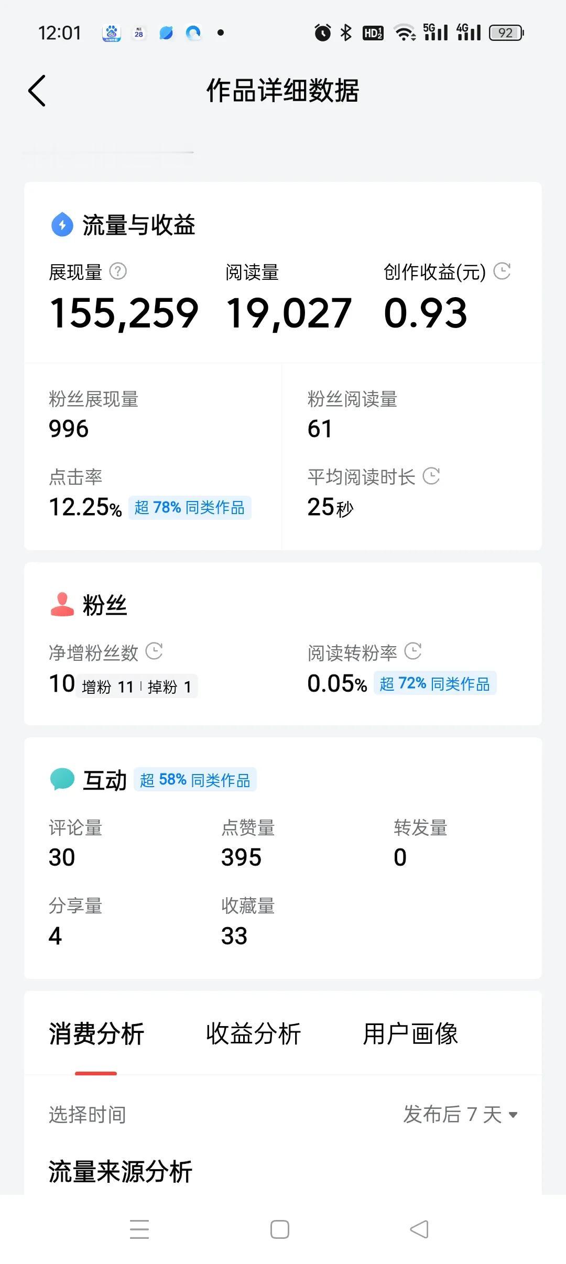This screenshot has height=1264, width=566.
Task: Tap the clock icon beside 创作收益(元)
Action: pos(502,271)
